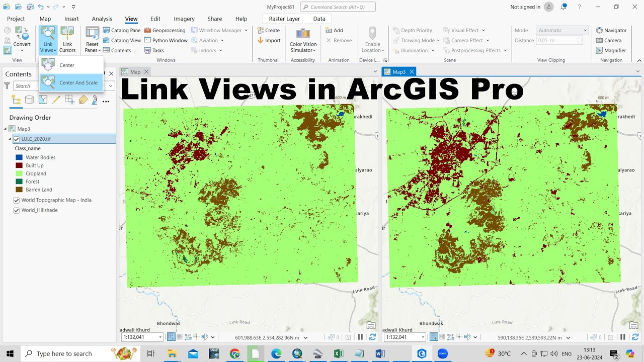
Task: Click the Link Cursors tool
Action: (67, 40)
